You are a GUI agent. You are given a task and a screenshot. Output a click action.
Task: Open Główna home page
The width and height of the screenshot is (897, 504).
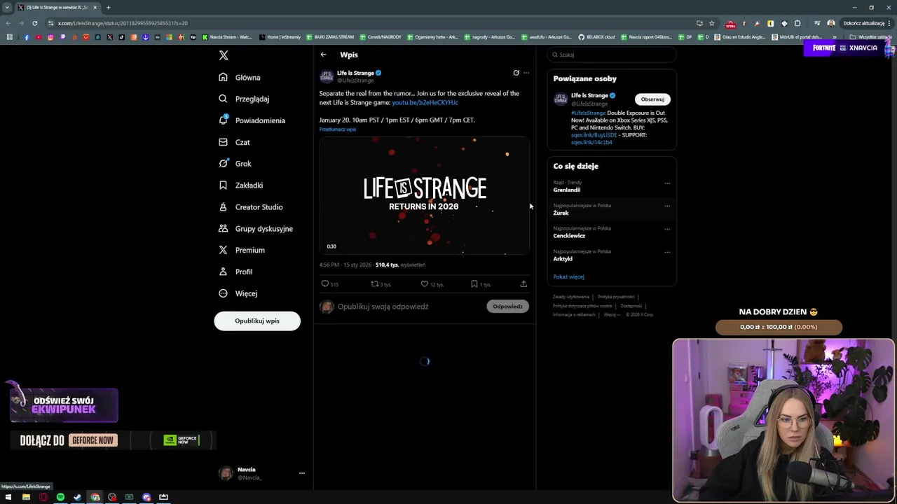click(240, 78)
